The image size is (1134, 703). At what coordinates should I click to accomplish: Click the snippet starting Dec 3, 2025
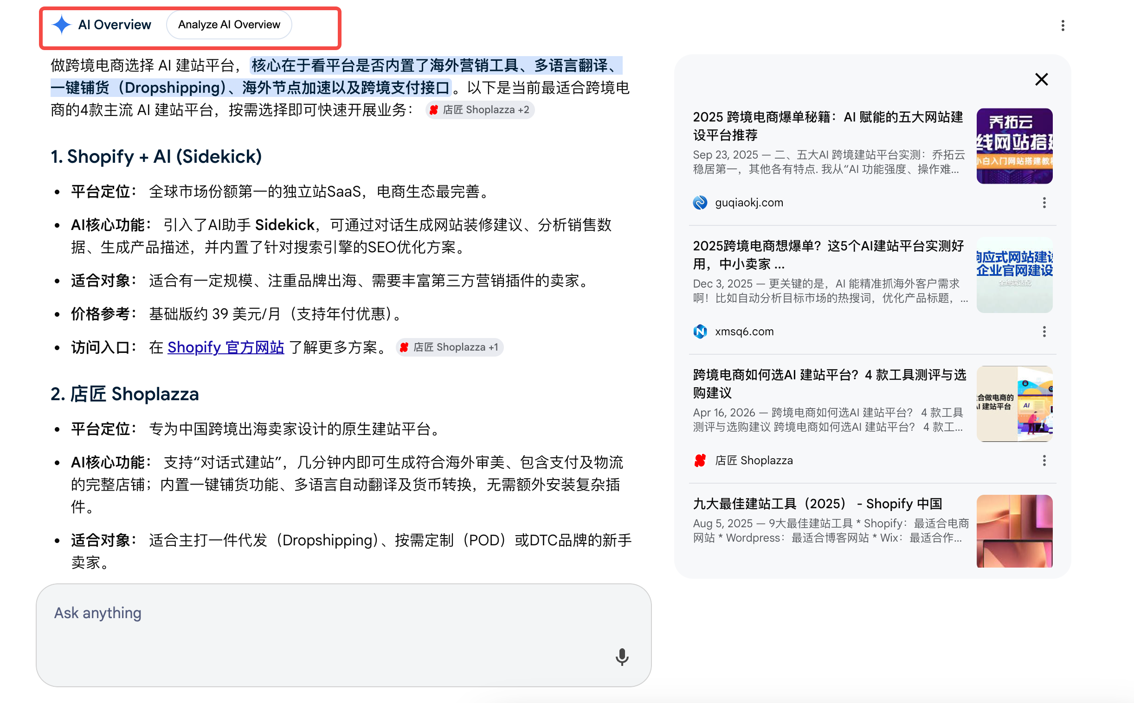[x=830, y=291]
